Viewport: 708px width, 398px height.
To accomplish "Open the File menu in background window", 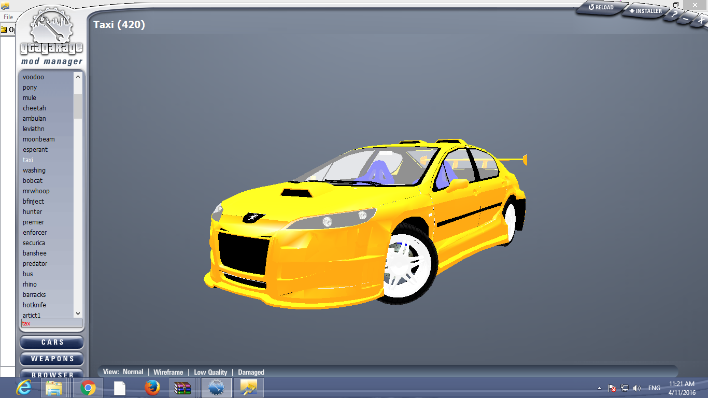I will click(8, 17).
